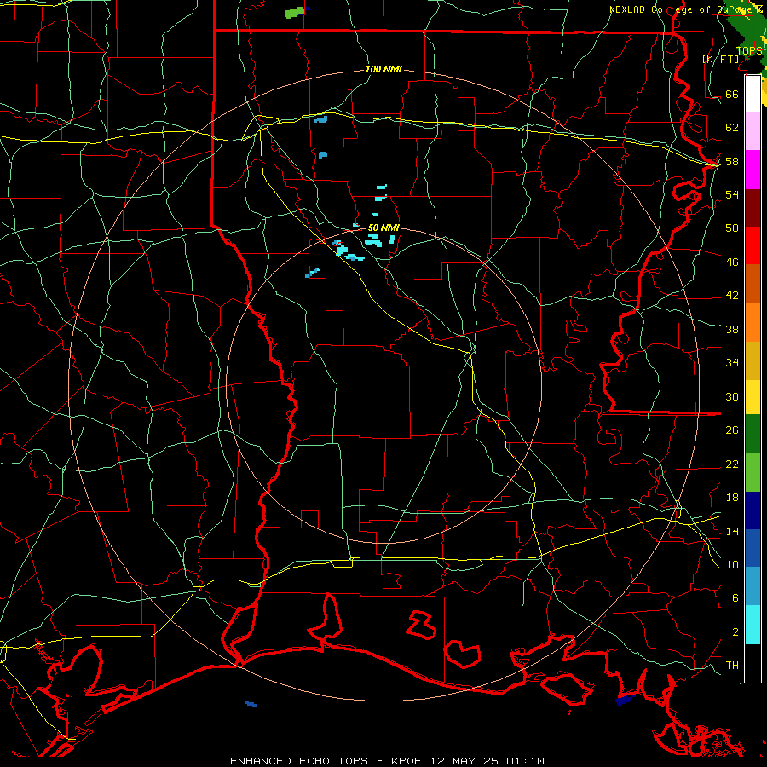Screen dimensions: 767x767
Task: Click the TOPS legend title
Action: pos(749,51)
